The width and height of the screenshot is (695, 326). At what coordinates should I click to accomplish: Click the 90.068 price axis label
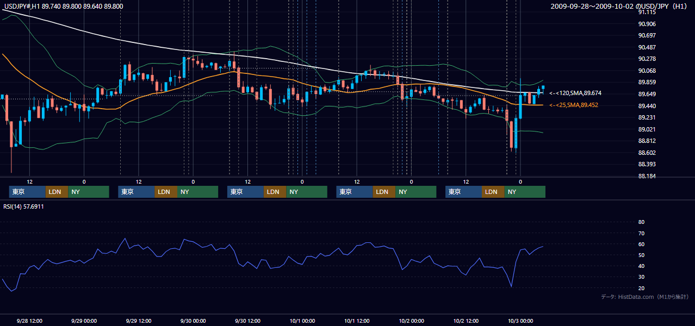[647, 71]
